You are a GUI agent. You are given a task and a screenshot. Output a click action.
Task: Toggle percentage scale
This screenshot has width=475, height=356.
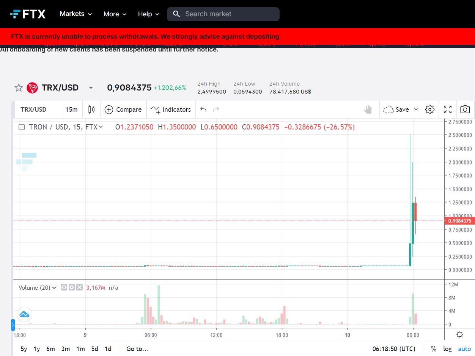[434, 349]
